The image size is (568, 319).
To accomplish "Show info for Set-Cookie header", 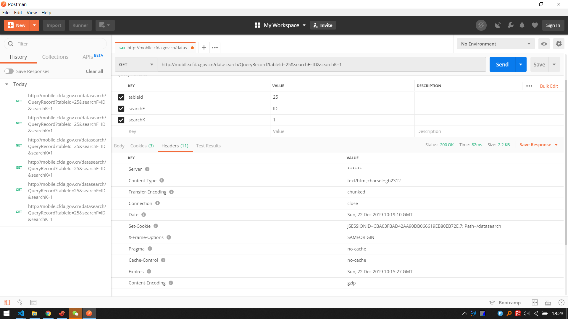I will [156, 226].
